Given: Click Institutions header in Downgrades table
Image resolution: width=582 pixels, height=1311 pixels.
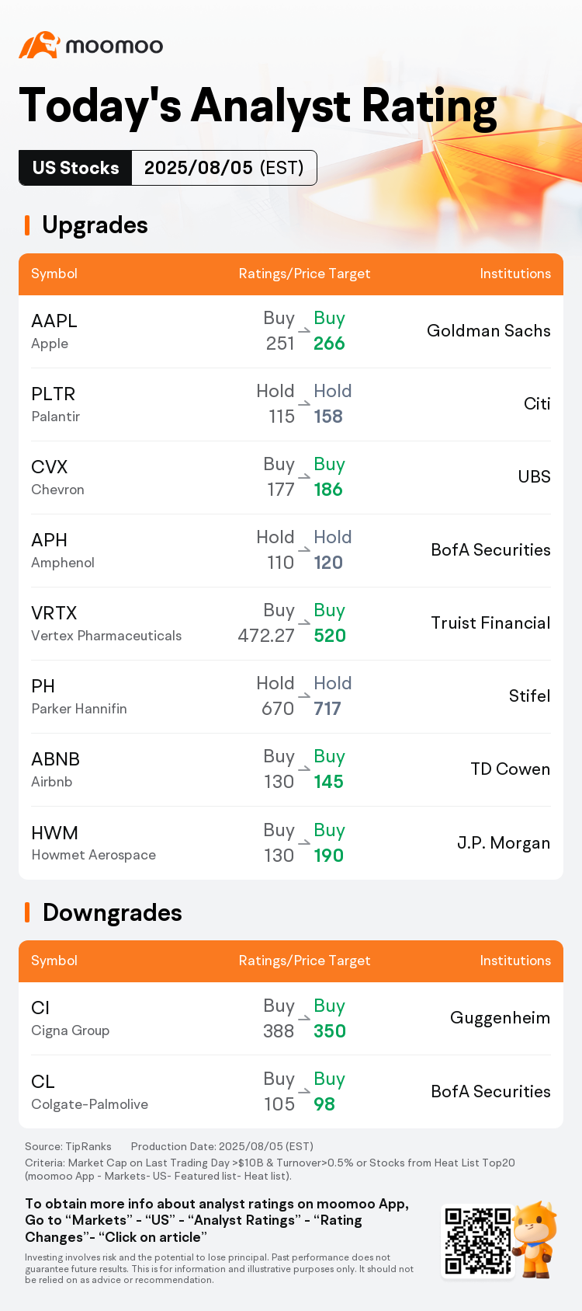Looking at the screenshot, I should point(515,961).
